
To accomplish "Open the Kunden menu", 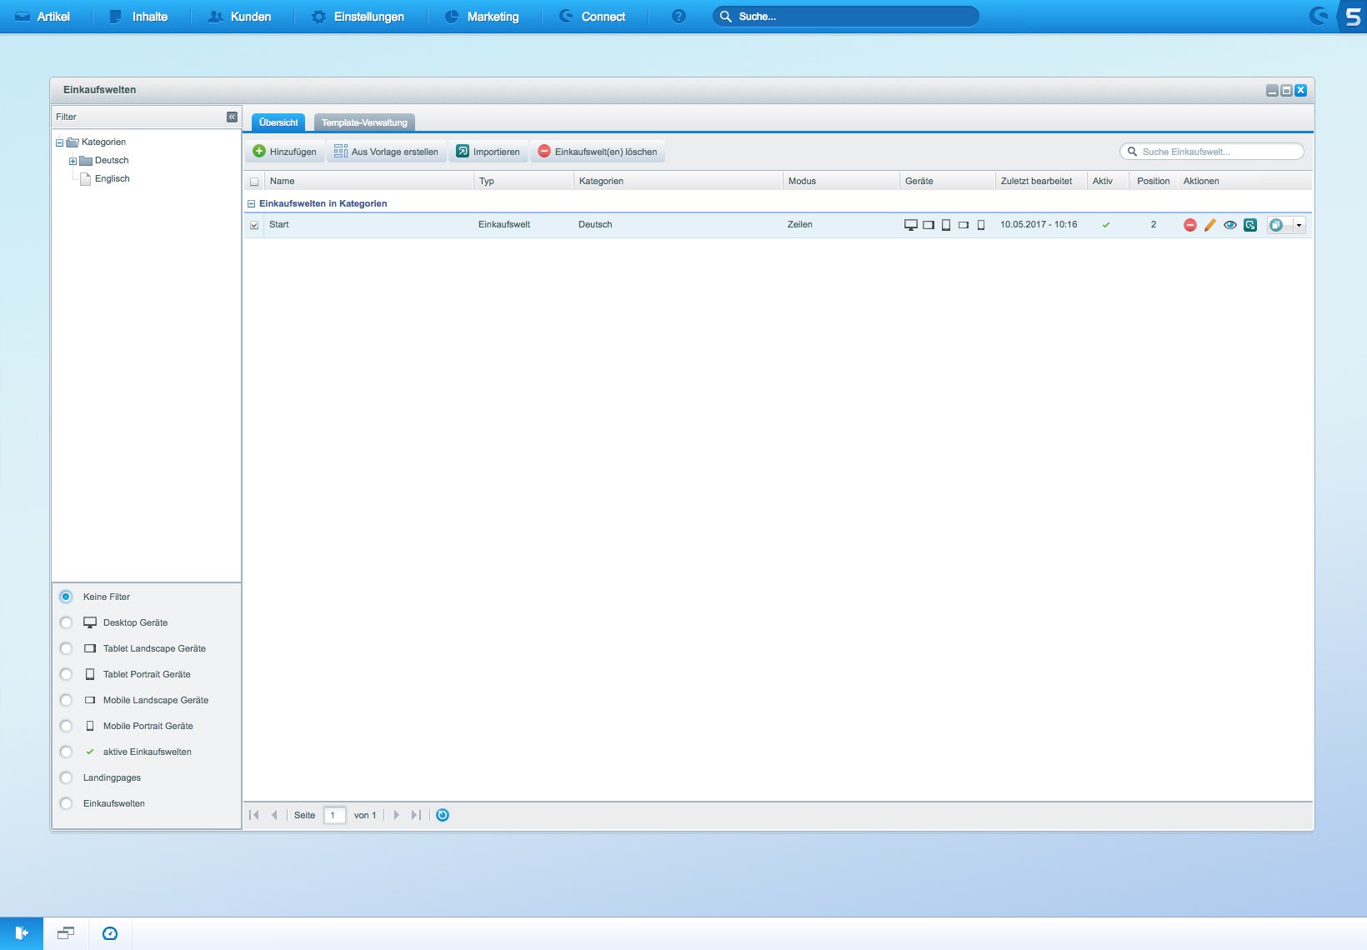I will pyautogui.click(x=240, y=17).
